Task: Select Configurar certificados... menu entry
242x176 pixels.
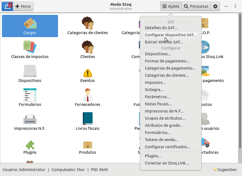Action: 171,147
